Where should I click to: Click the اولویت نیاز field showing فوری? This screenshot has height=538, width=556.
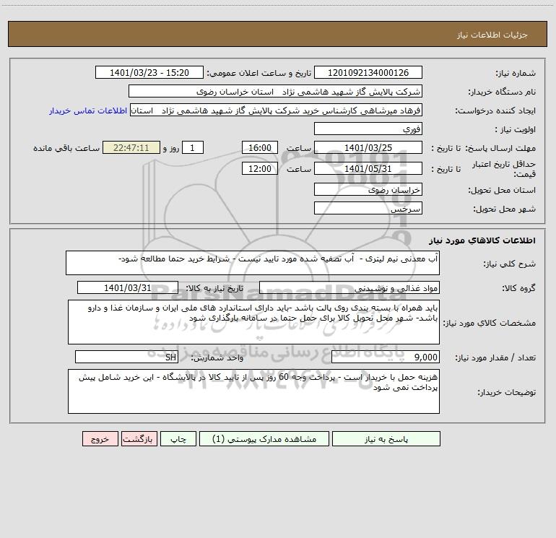pyautogui.click(x=368, y=129)
